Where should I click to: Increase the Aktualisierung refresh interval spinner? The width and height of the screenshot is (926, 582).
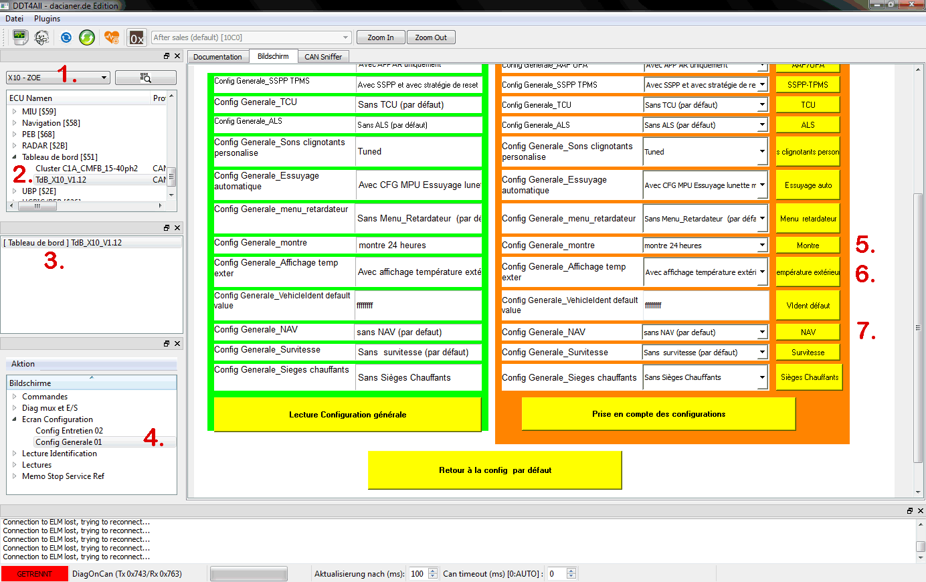[433, 571]
